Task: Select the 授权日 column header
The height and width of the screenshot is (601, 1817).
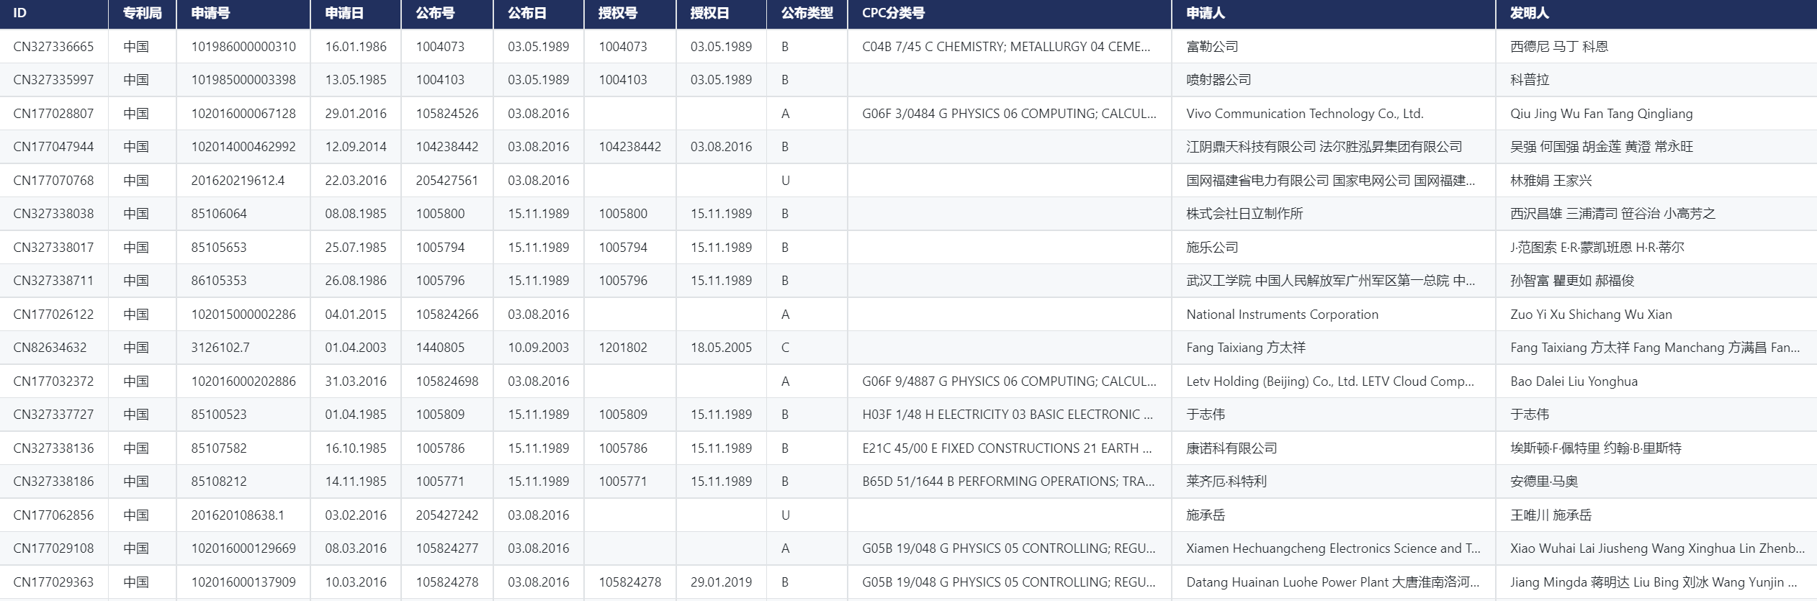Action: pyautogui.click(x=710, y=13)
